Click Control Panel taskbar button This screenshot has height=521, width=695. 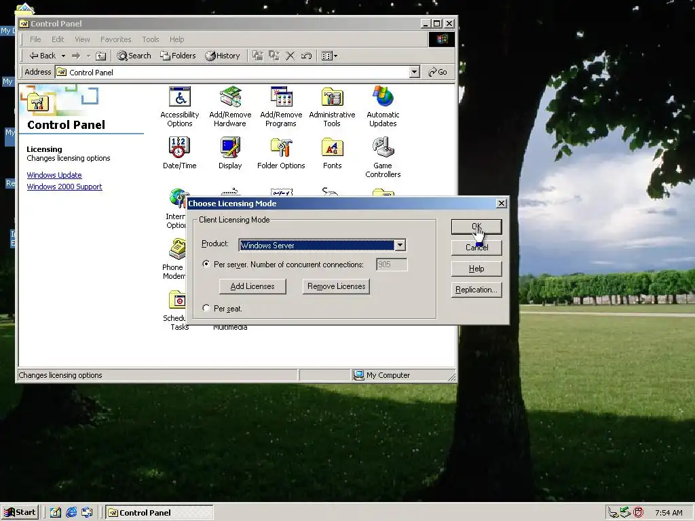point(159,513)
